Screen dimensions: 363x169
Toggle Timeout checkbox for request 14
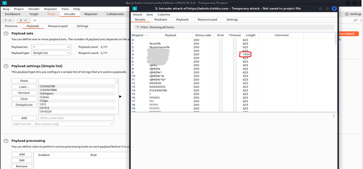coord(235,90)
